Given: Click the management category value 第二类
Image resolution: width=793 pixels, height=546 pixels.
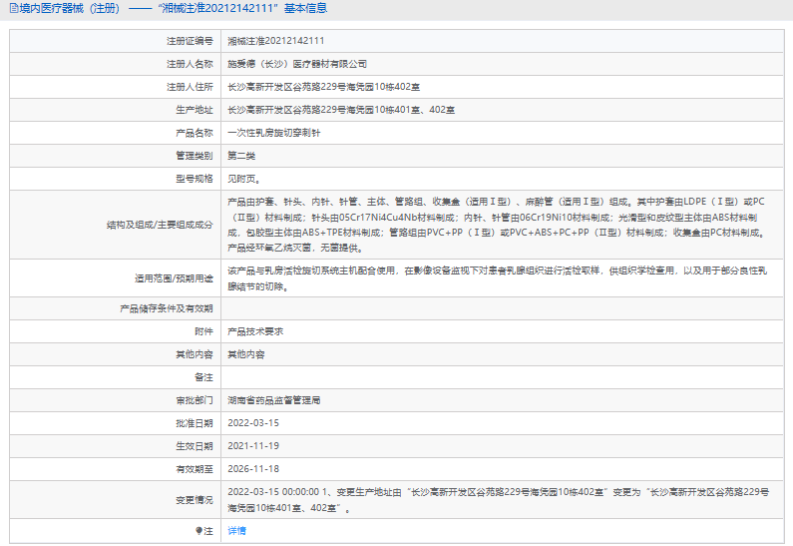Looking at the screenshot, I should tap(241, 156).
